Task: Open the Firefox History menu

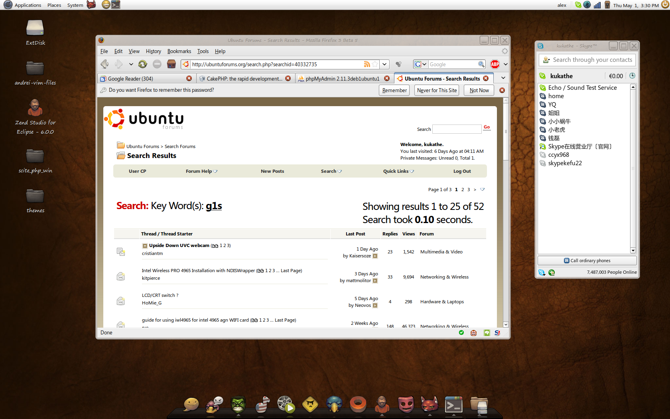Action: 154,51
